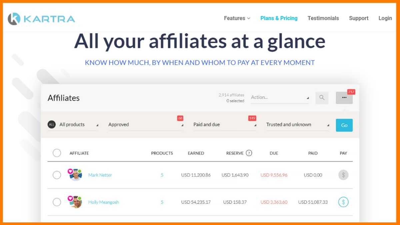This screenshot has height=225, width=400.
Task: Click paid amount USD 51,087.33
Action: 313,202
